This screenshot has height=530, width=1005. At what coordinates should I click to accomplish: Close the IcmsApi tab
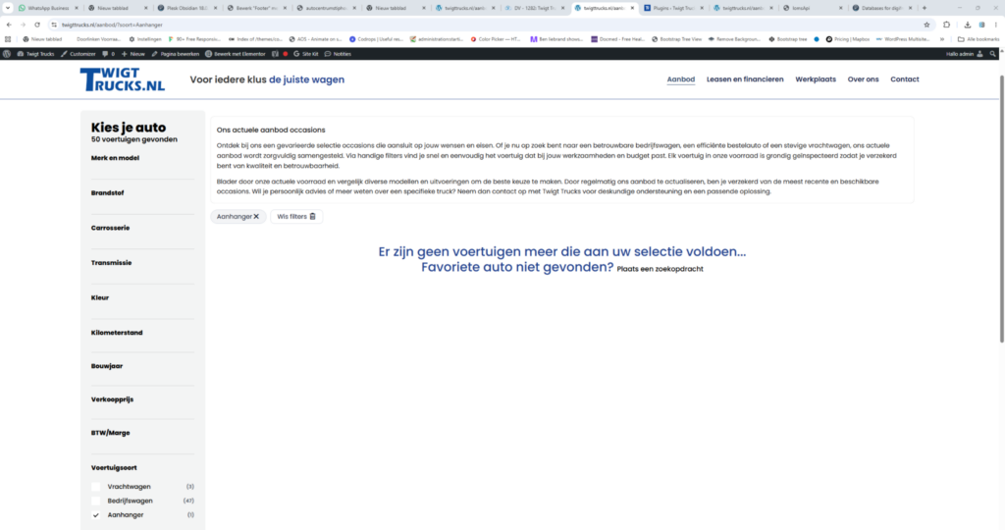(840, 8)
